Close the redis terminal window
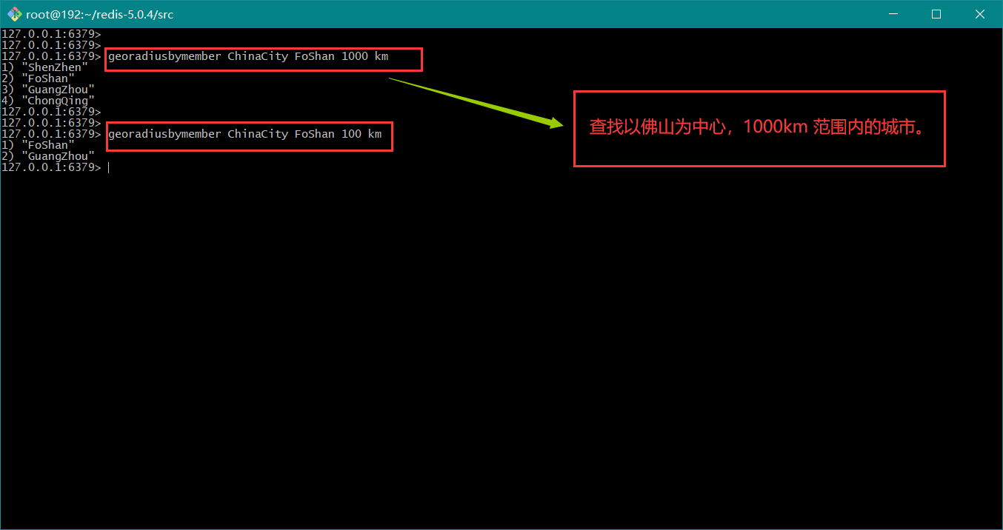The height and width of the screenshot is (530, 1003). coord(979,14)
